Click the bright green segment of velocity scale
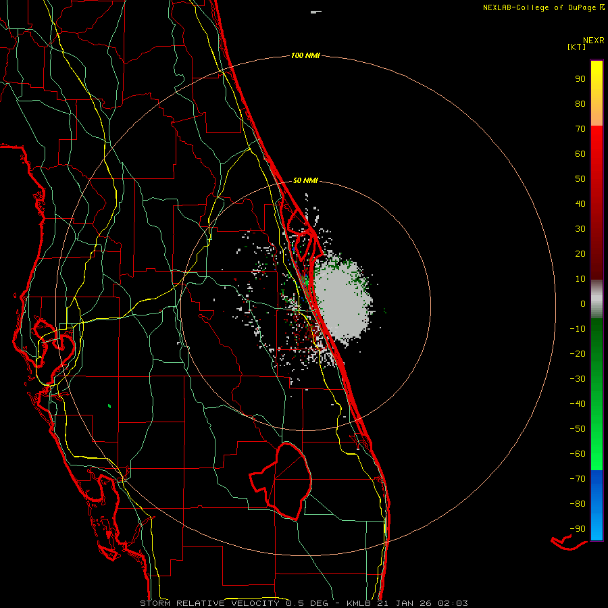The image size is (608, 608). (x=597, y=446)
